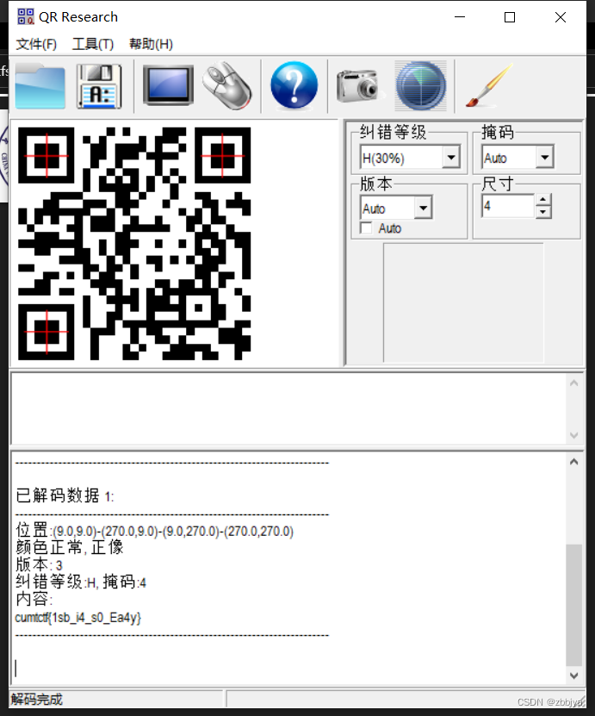Minimize the QR Research window
This screenshot has width=595, height=716.
(x=460, y=17)
